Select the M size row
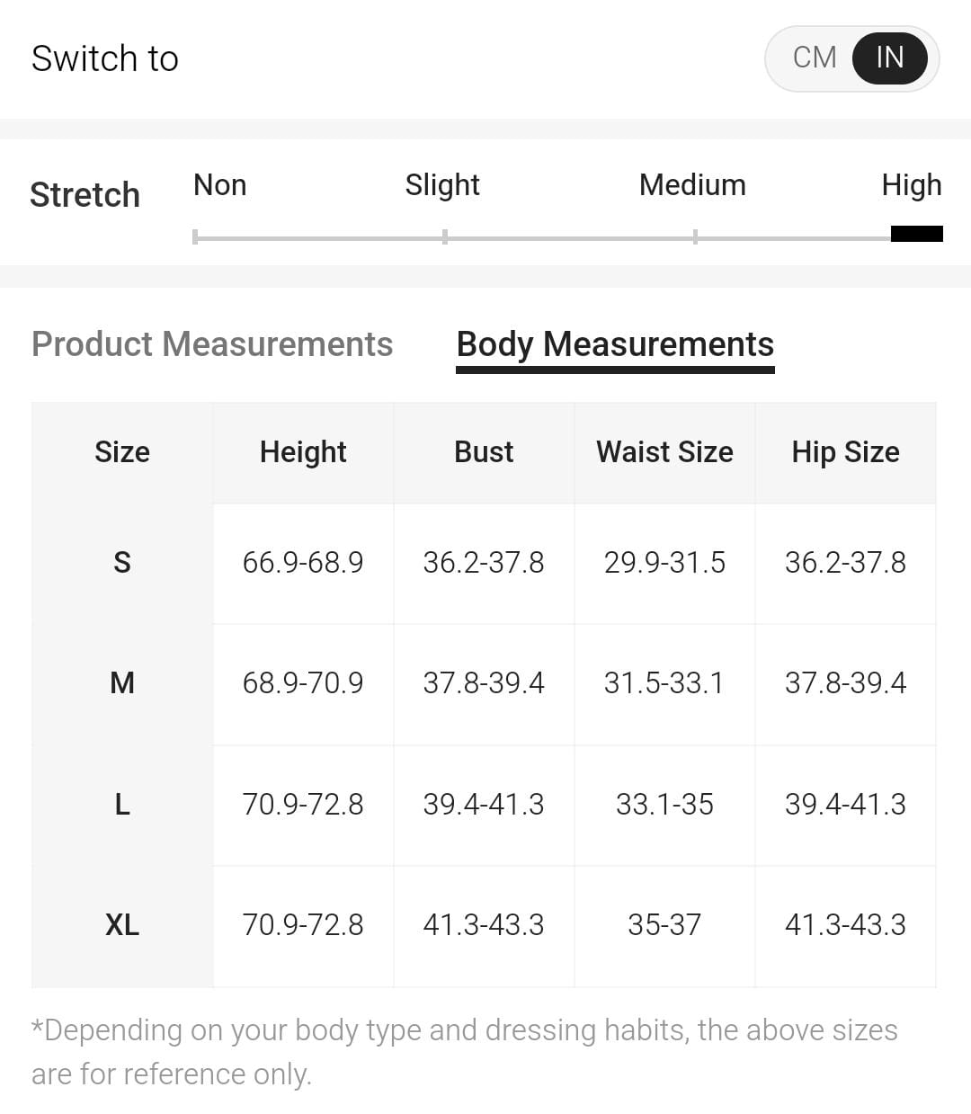 click(x=122, y=683)
